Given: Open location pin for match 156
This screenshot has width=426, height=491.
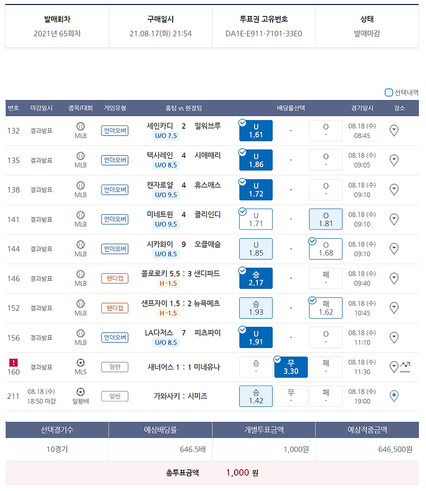Looking at the screenshot, I should (x=394, y=338).
